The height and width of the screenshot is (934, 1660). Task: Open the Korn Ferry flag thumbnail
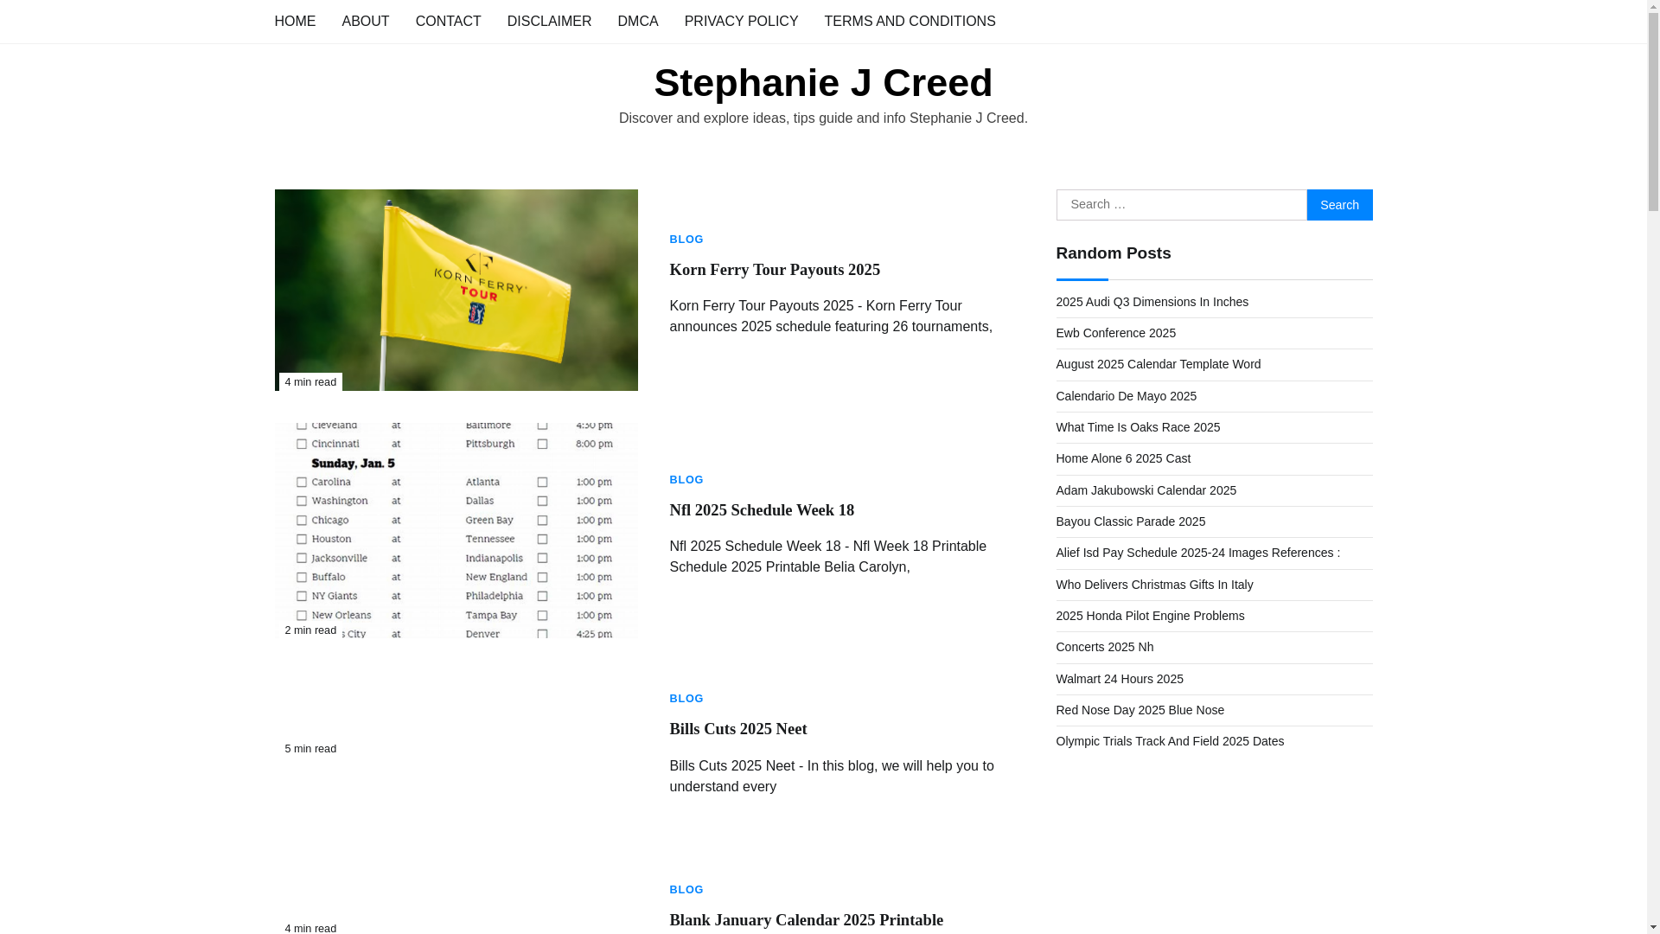click(456, 290)
